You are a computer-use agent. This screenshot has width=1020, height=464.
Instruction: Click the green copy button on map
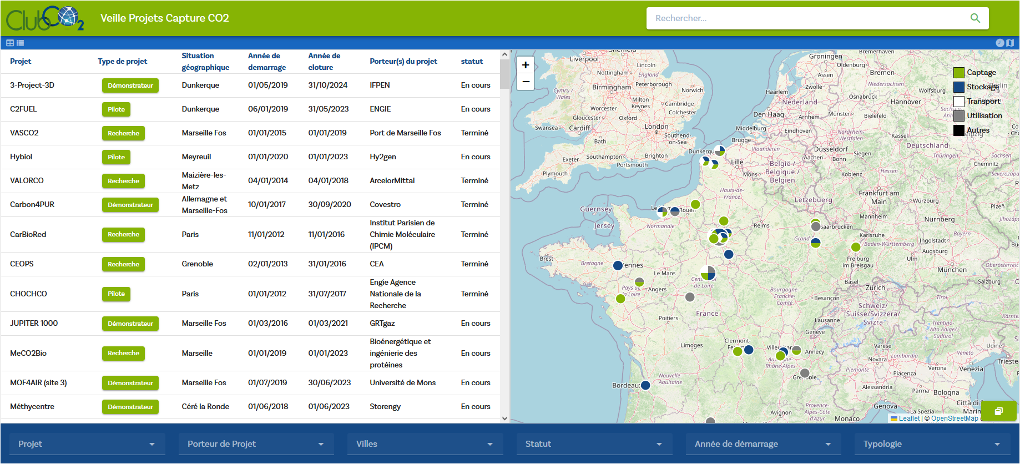pos(998,411)
